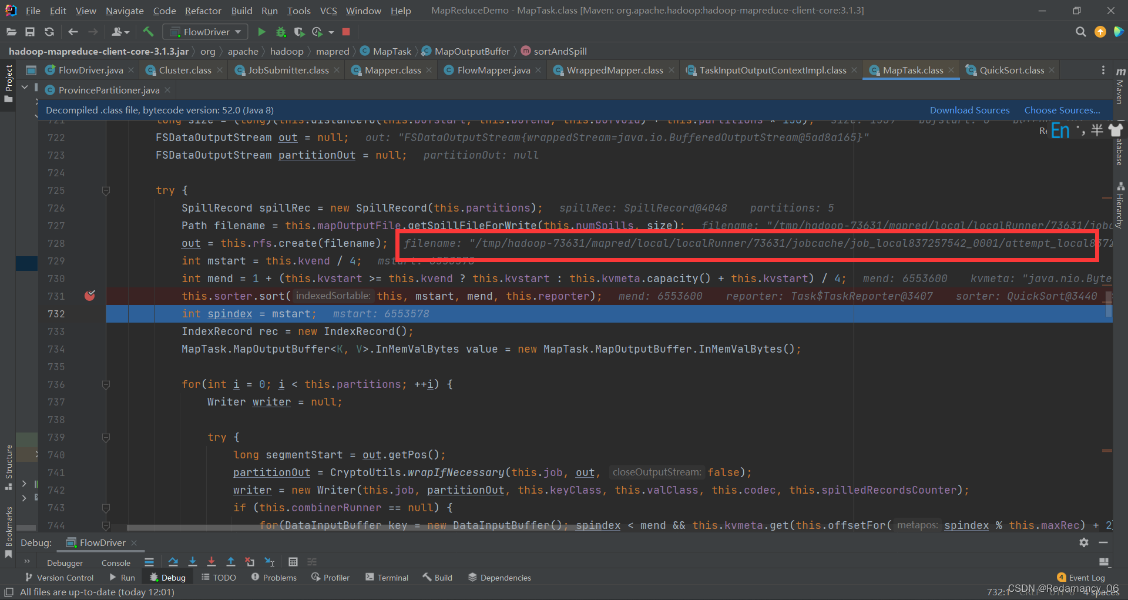Save all files with the disk icon

[x=30, y=32]
